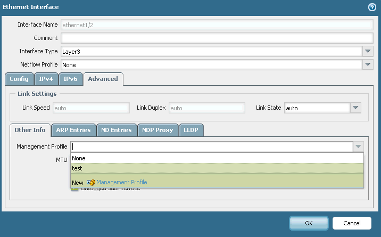
Task: Expand the Netflow Profile dropdown arrow
Action: [x=368, y=64]
